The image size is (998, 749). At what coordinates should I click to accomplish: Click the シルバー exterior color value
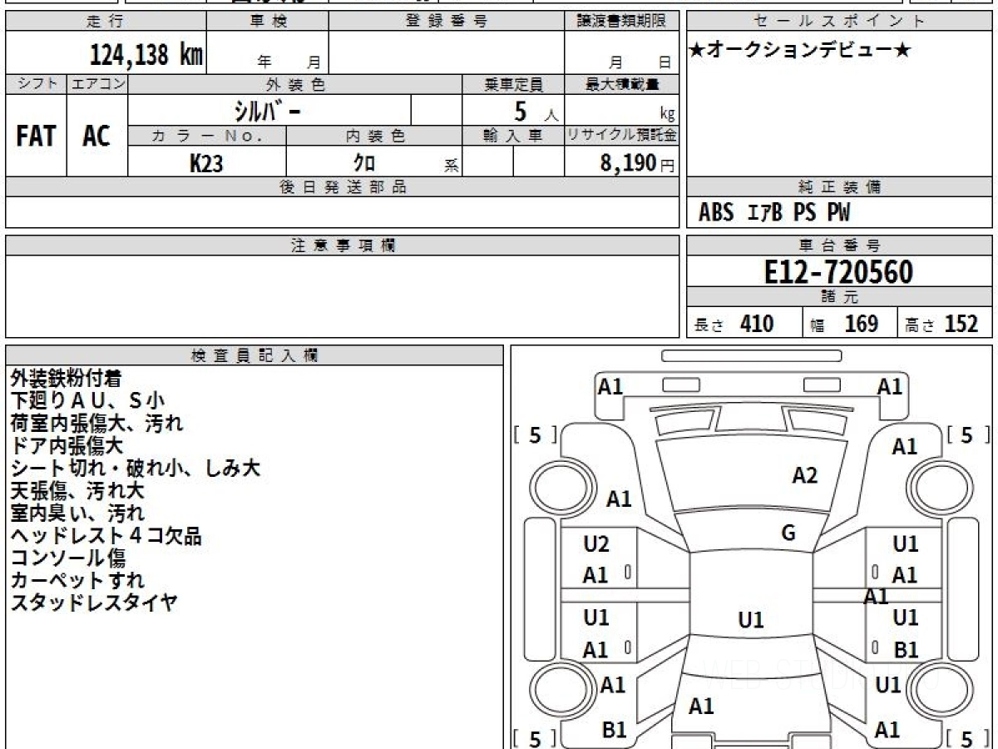269,111
